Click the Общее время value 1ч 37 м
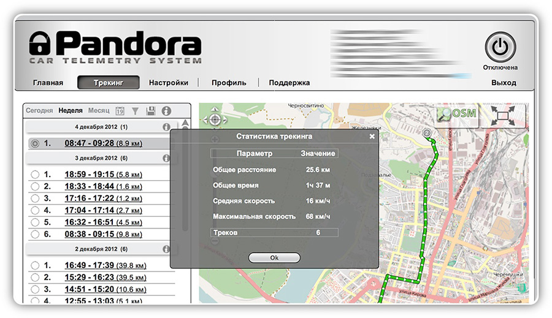The height and width of the screenshot is (318, 552). (318, 186)
